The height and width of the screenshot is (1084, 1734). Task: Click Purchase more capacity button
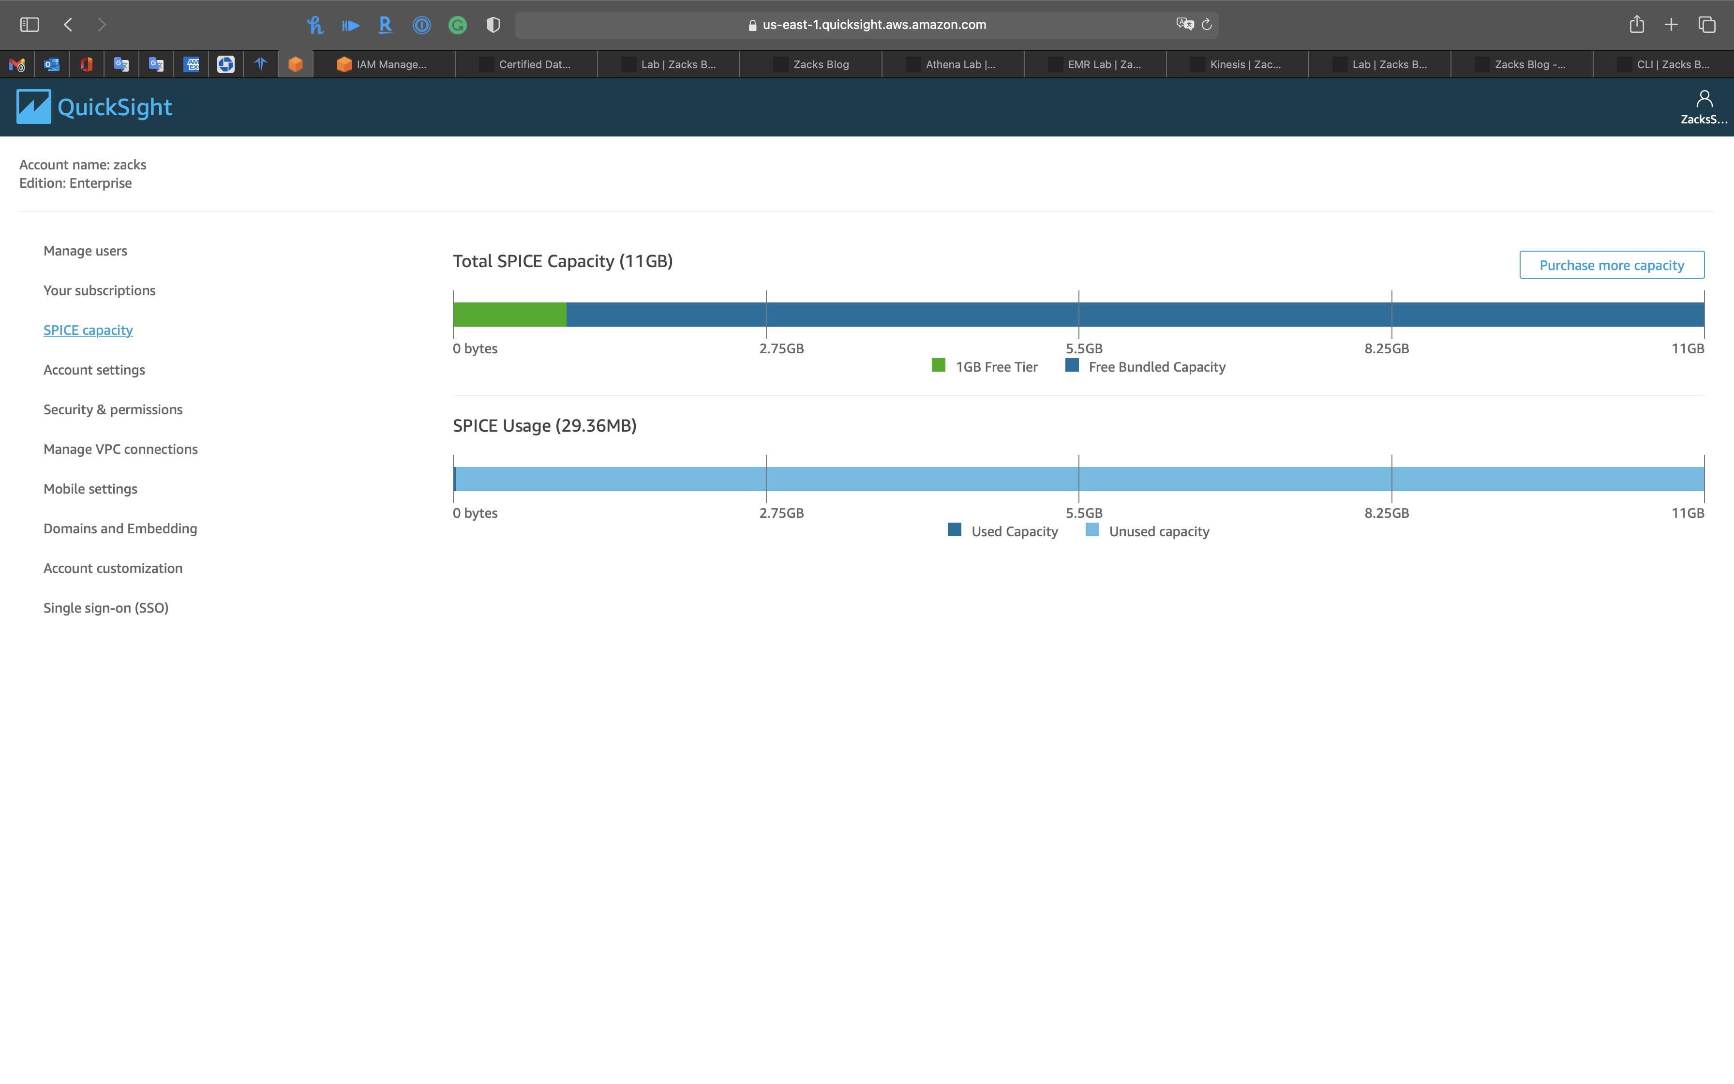pos(1612,265)
